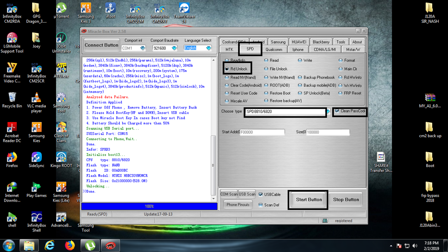Select Write radio option
The image size is (448, 252).
(304, 61)
